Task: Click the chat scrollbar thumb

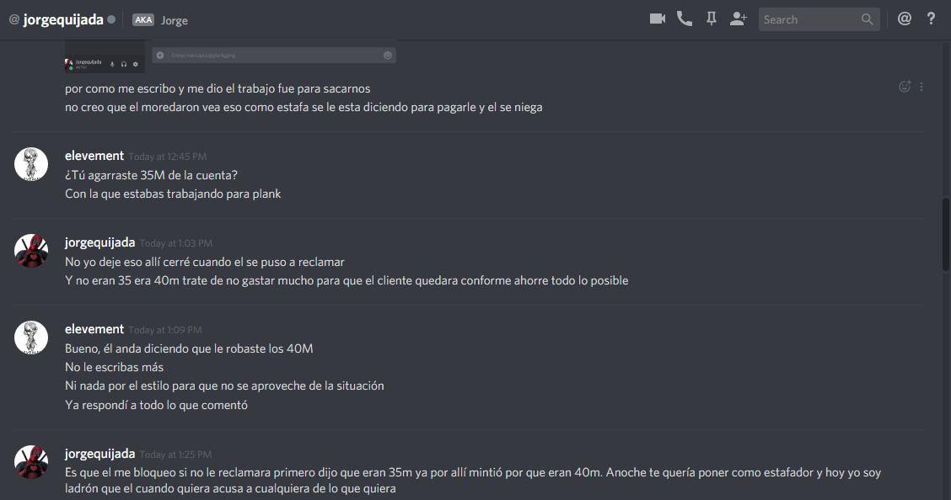Action: [x=946, y=234]
